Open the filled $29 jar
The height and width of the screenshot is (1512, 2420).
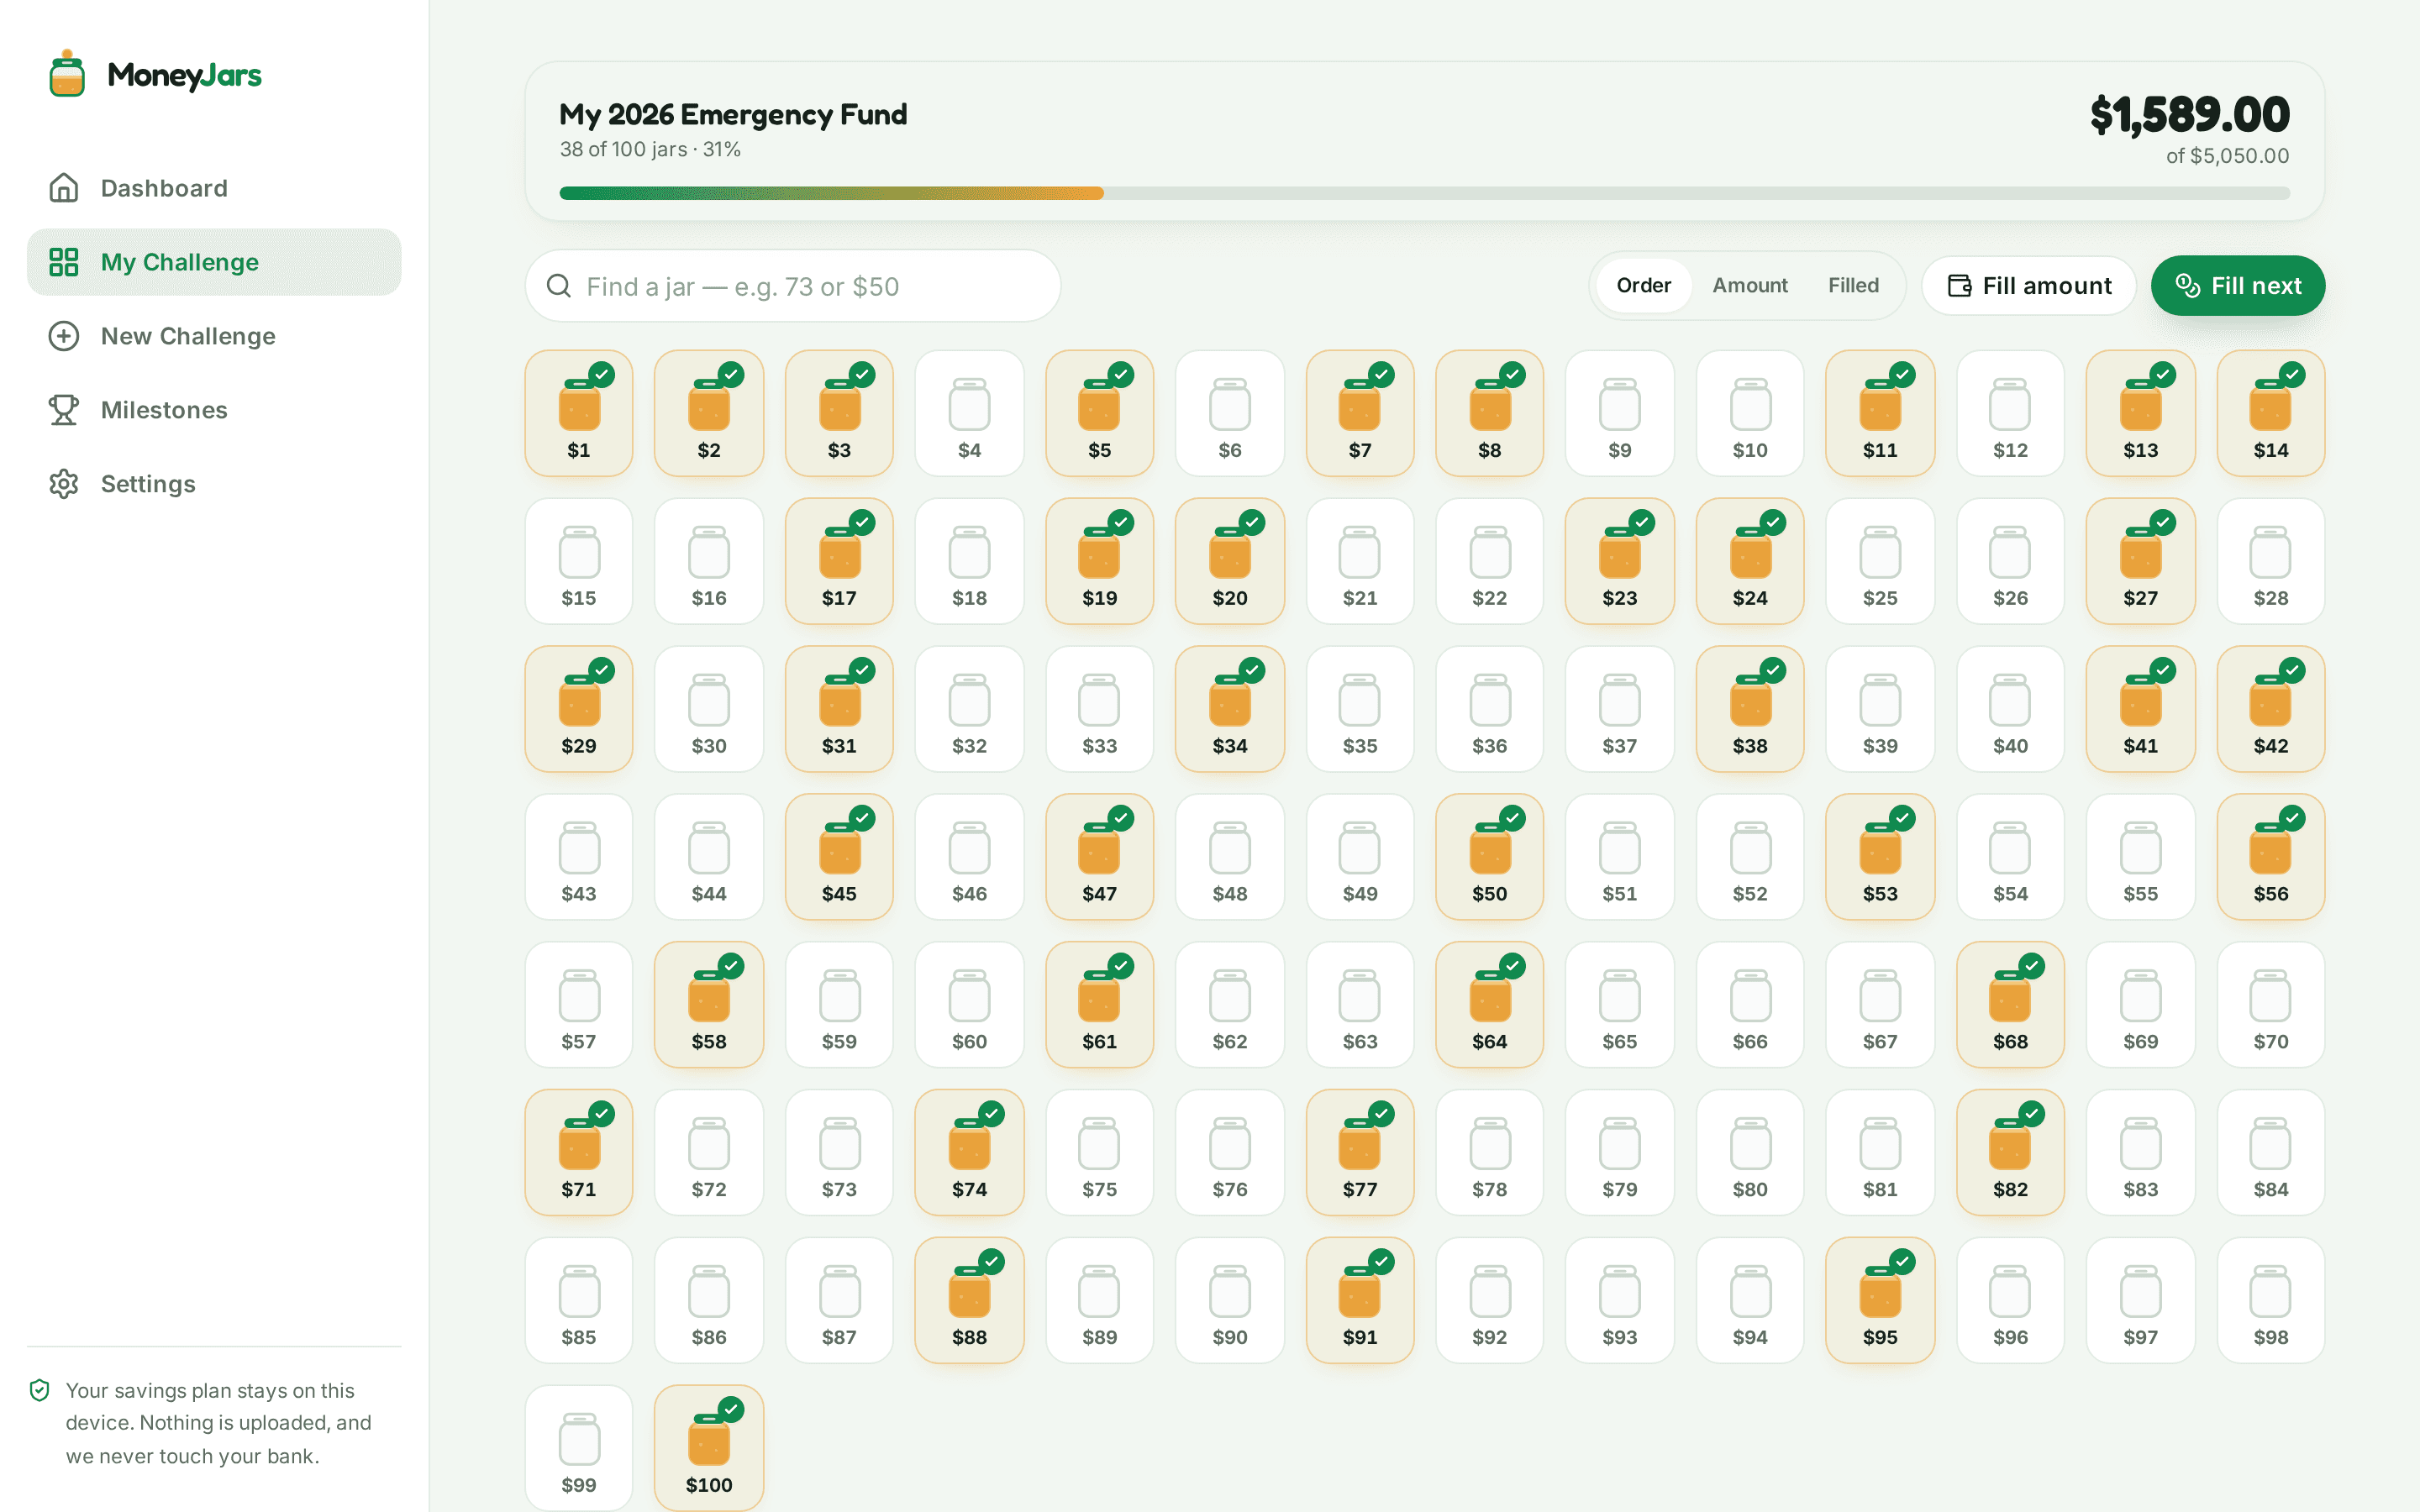[579, 709]
